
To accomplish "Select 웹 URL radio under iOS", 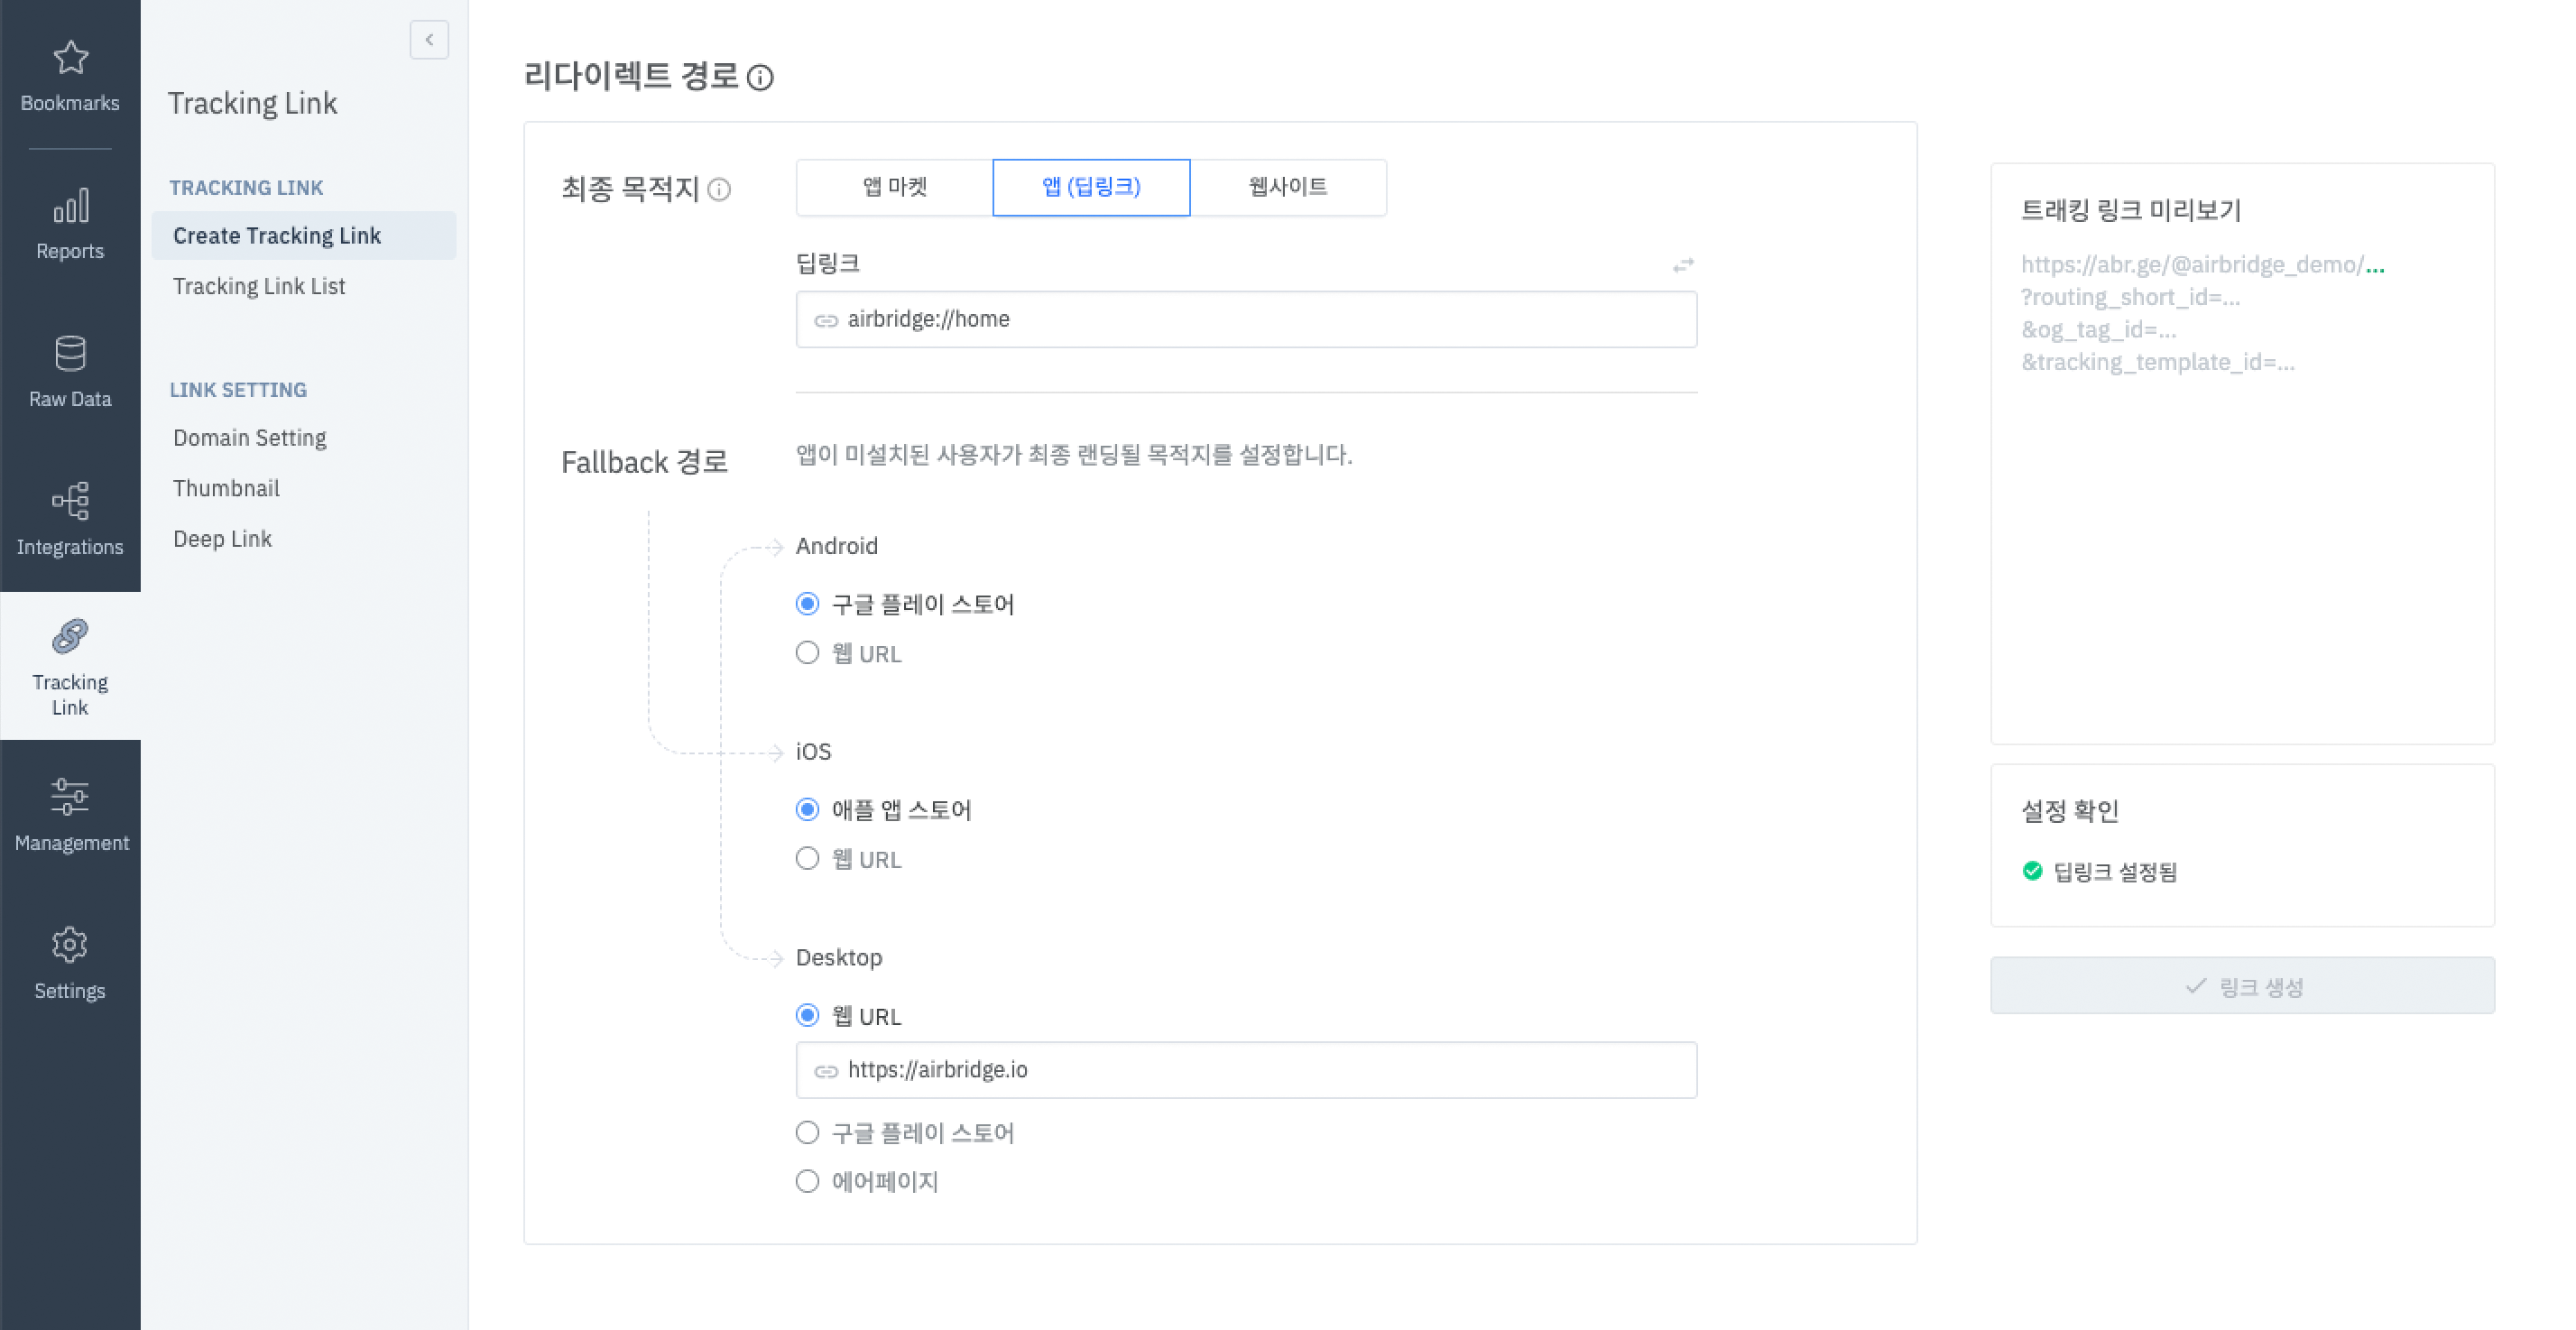I will click(x=807, y=859).
